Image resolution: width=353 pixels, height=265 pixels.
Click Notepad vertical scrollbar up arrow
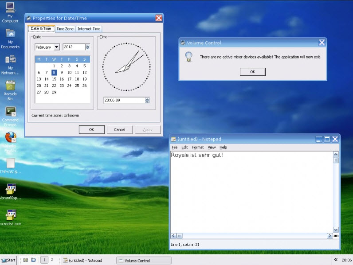pos(336,154)
